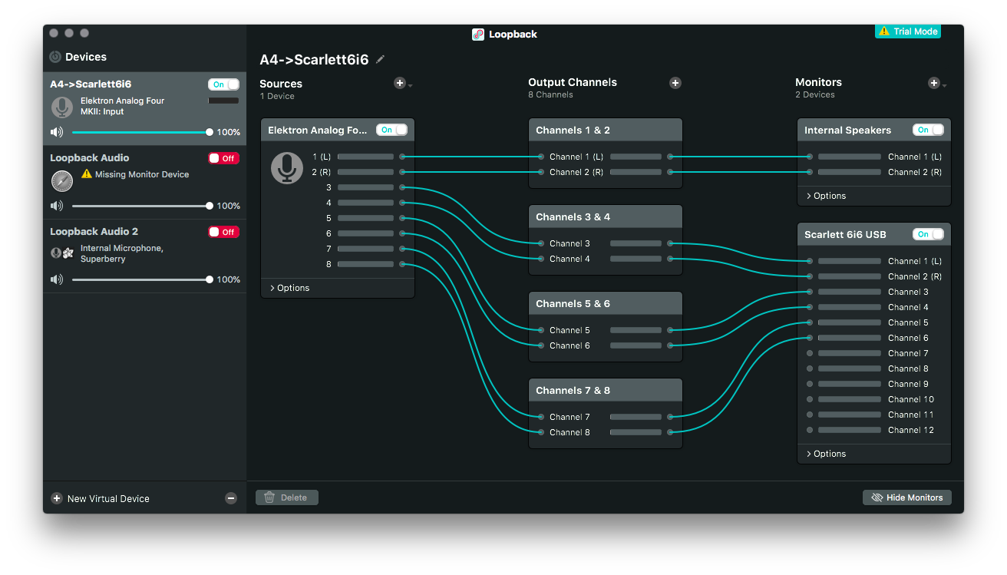Click the speaker icon for Loopback Audio volume
Viewport: 1007px width, 575px height.
57,206
